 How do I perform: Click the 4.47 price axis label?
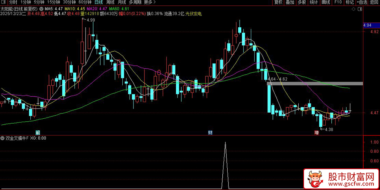[x=375, y=113]
